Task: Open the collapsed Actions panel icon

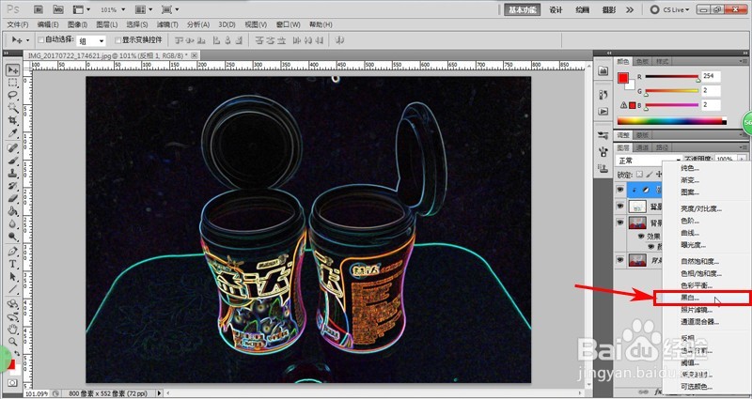Action: 603,111
